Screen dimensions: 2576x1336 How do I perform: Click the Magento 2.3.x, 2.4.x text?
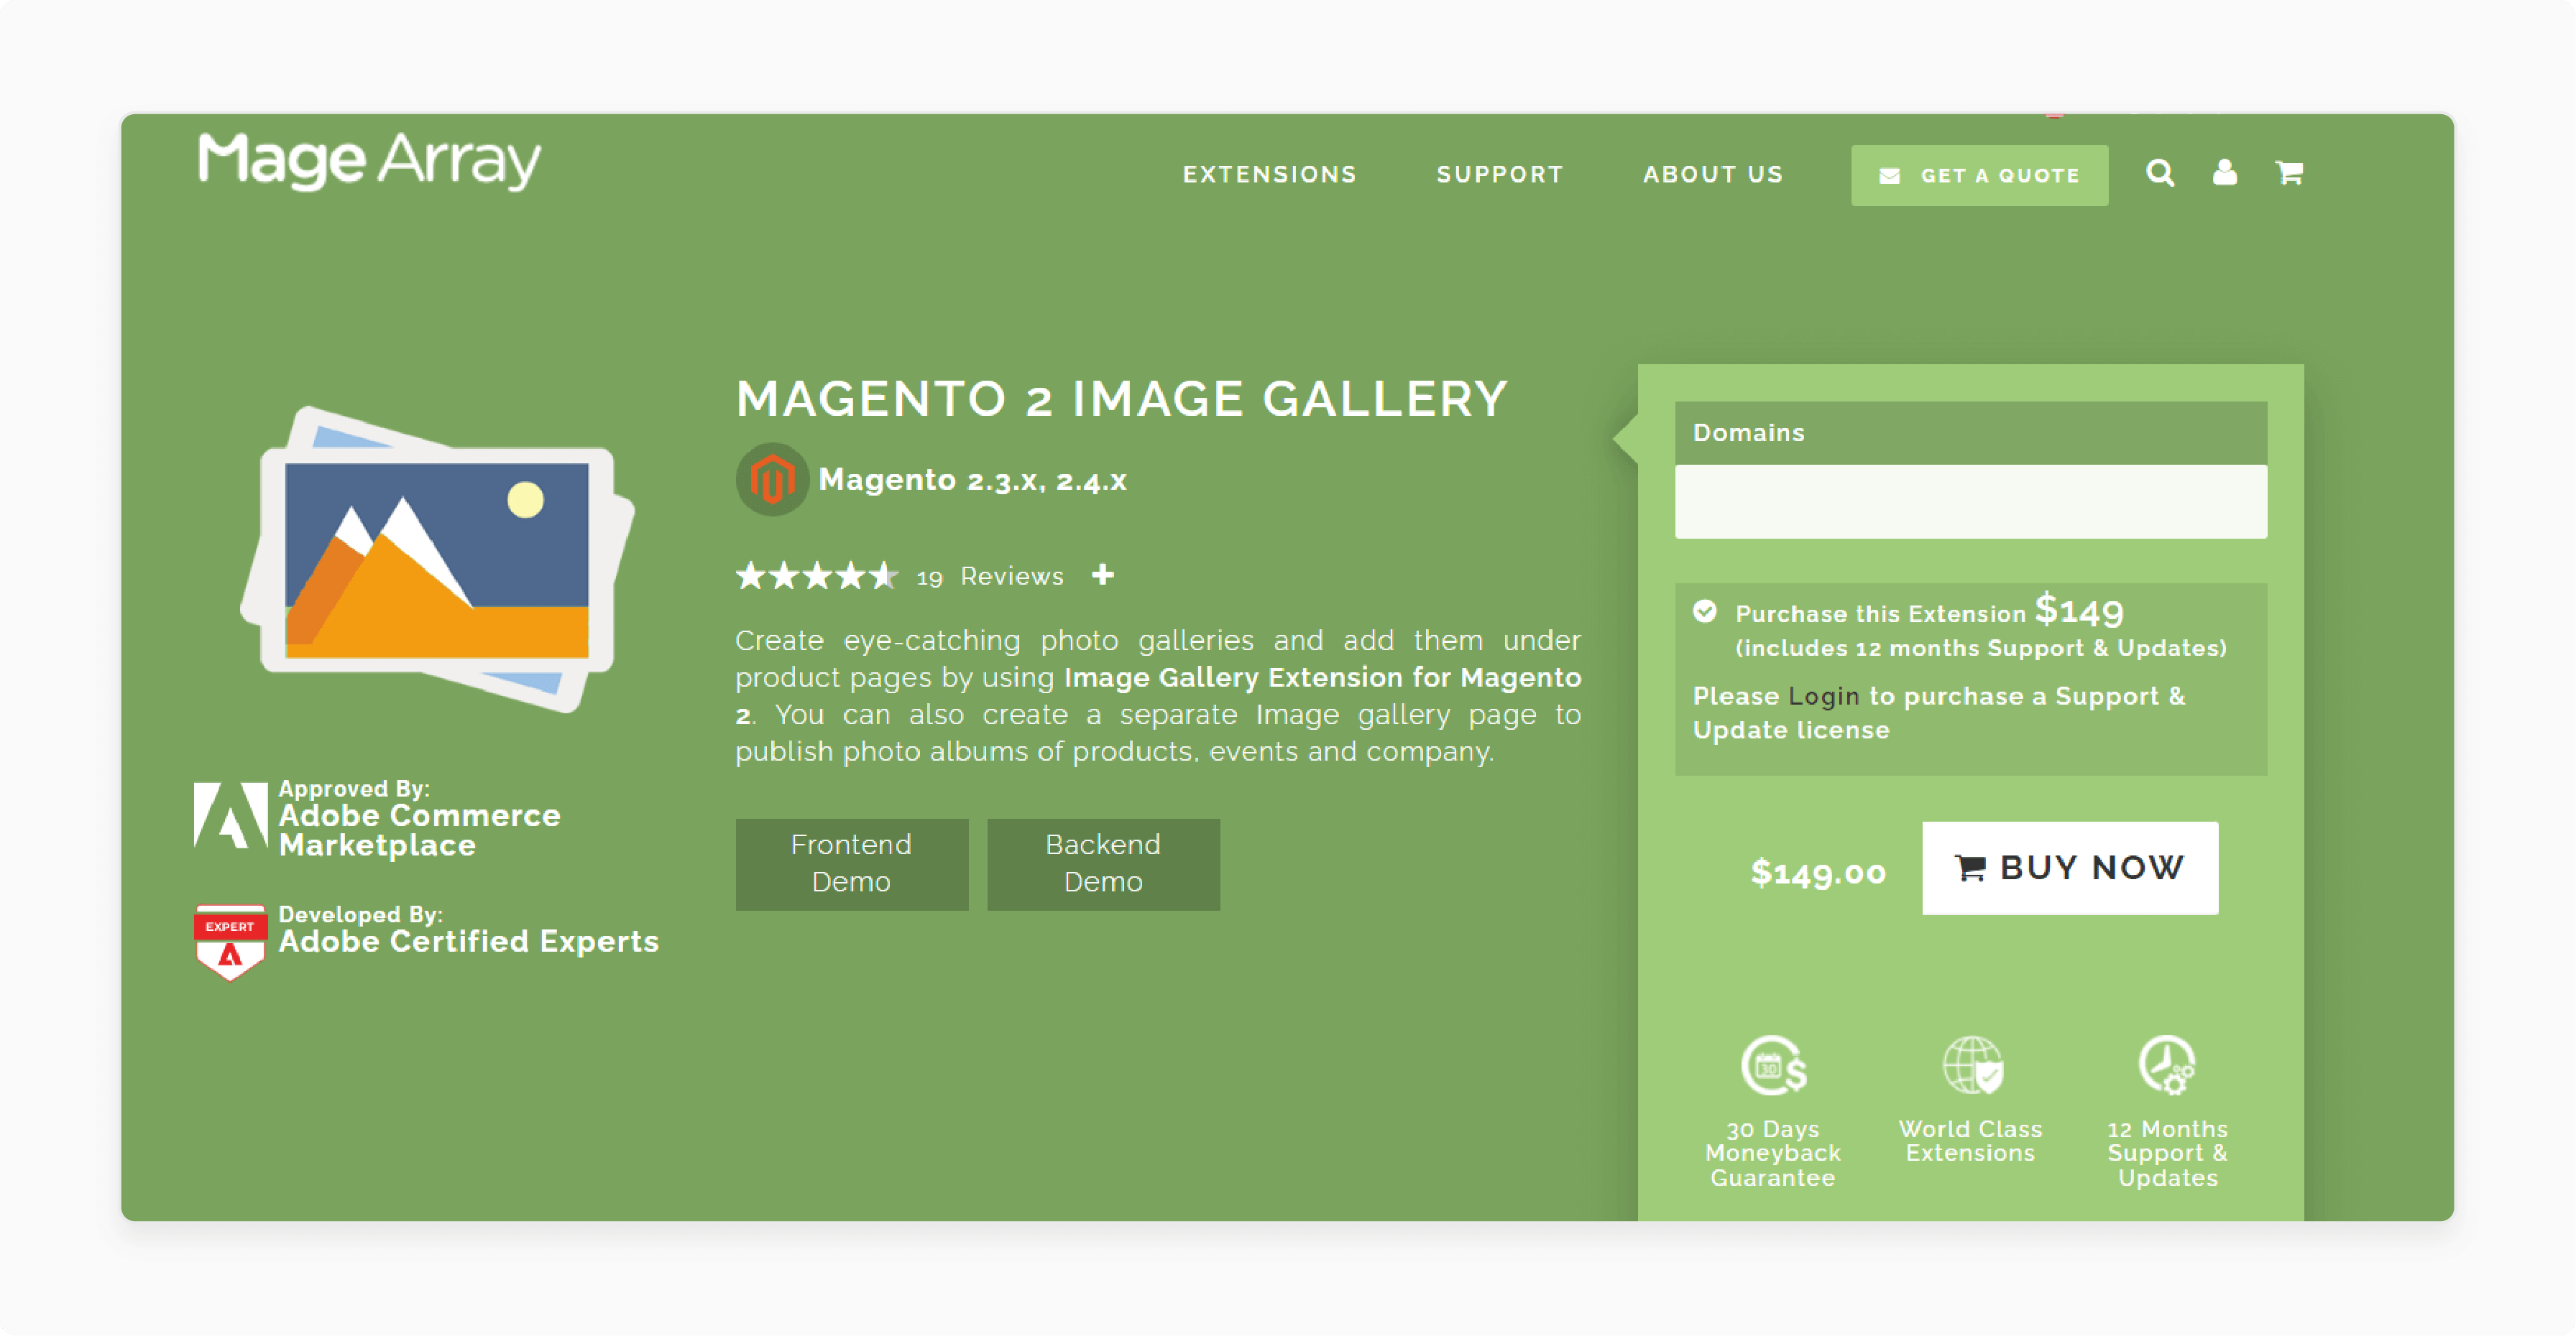973,481
